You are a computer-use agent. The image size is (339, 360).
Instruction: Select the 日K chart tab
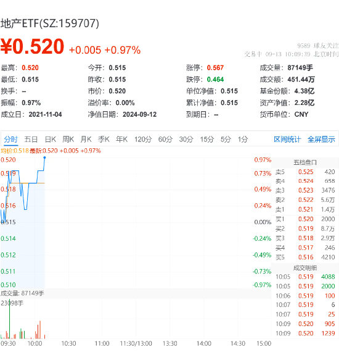click(51, 139)
